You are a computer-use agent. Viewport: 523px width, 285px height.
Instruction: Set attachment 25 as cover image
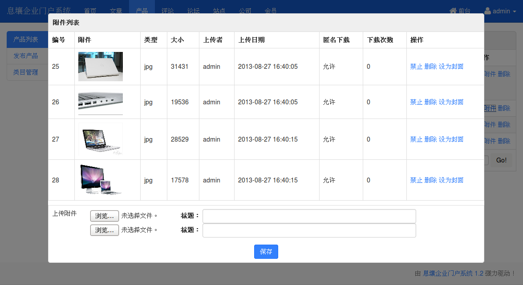pyautogui.click(x=451, y=67)
